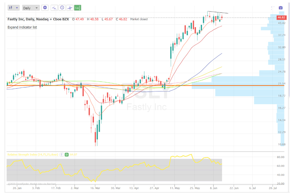This screenshot has width=293, height=196.
Task: Click date axis label 20. Jan
Action: tap(17, 188)
